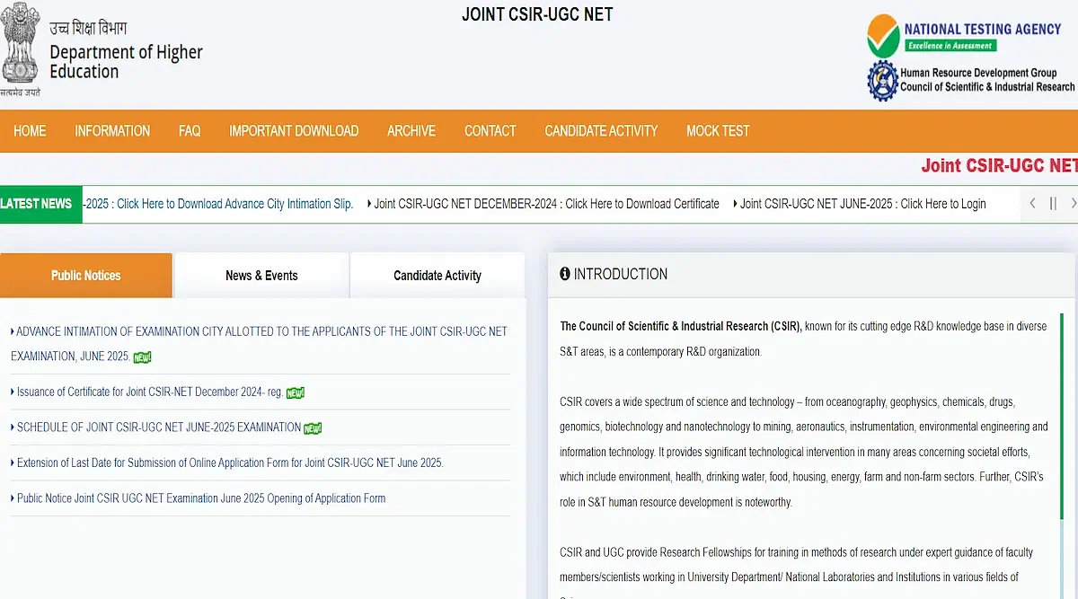This screenshot has width=1078, height=599.
Task: Open Schedule of Joint CSIR-UGC NET June-2025 notice
Action: pyautogui.click(x=158, y=427)
